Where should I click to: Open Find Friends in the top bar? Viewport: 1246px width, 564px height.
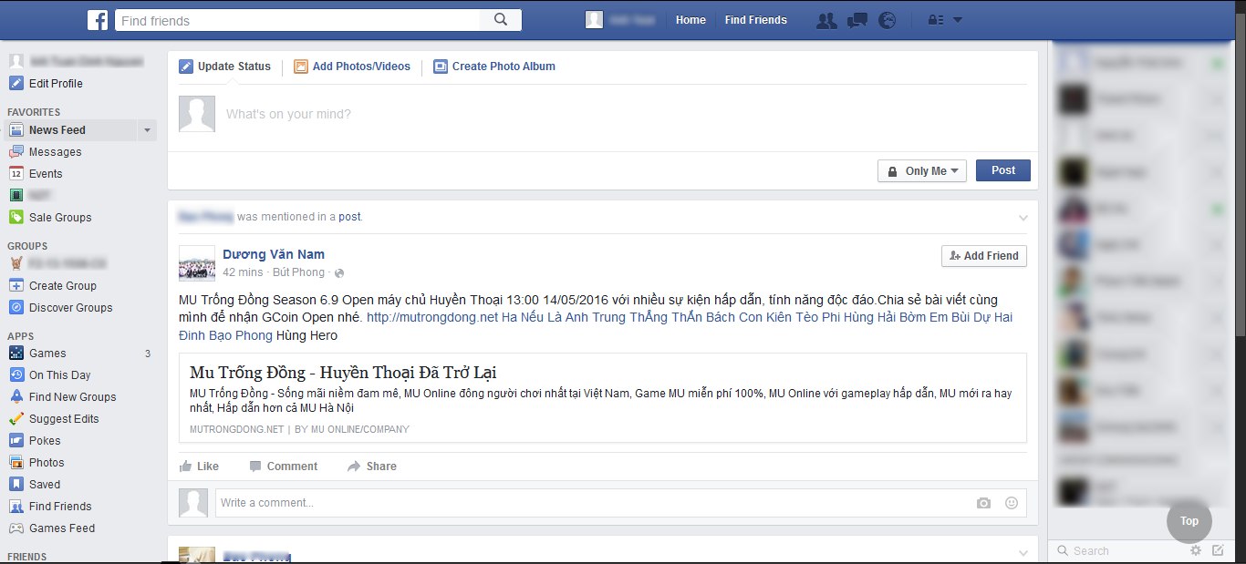click(x=755, y=20)
